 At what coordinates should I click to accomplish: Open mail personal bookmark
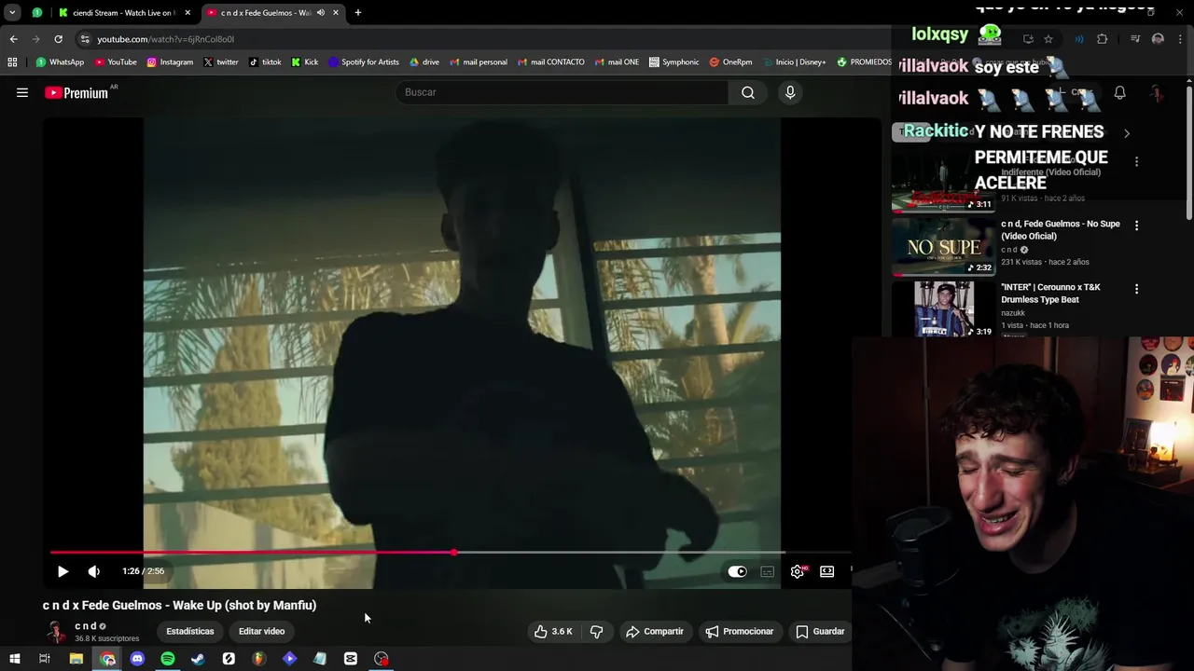tap(479, 62)
